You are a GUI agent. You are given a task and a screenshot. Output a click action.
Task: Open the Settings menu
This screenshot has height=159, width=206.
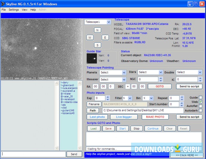[14, 10]
